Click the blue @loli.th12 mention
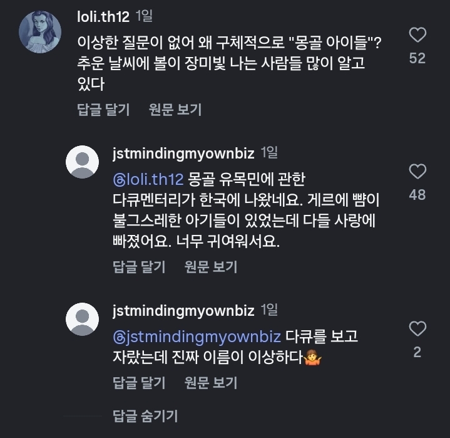 pos(148,180)
